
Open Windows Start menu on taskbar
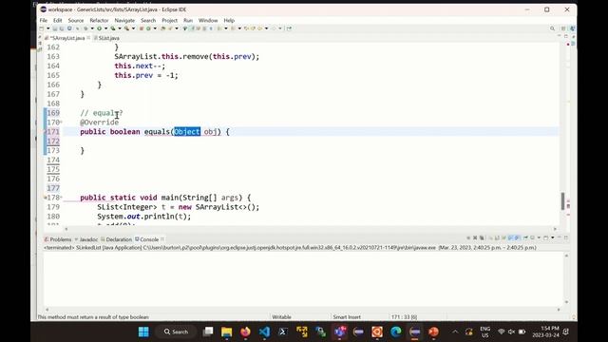click(x=143, y=332)
